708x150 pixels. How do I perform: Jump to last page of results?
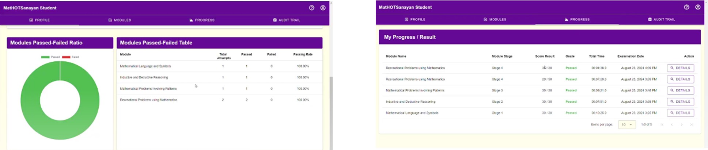pos(691,125)
